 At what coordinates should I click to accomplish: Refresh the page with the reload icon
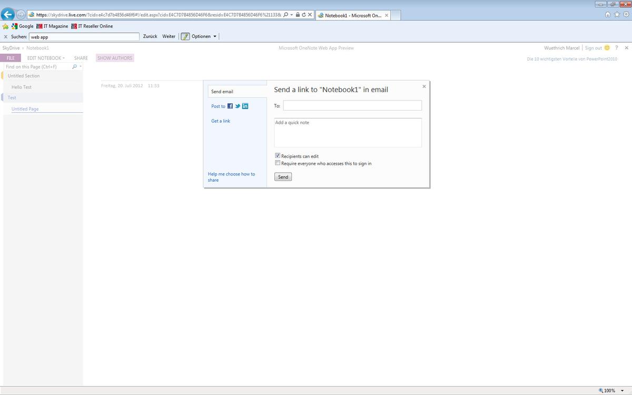(x=304, y=15)
